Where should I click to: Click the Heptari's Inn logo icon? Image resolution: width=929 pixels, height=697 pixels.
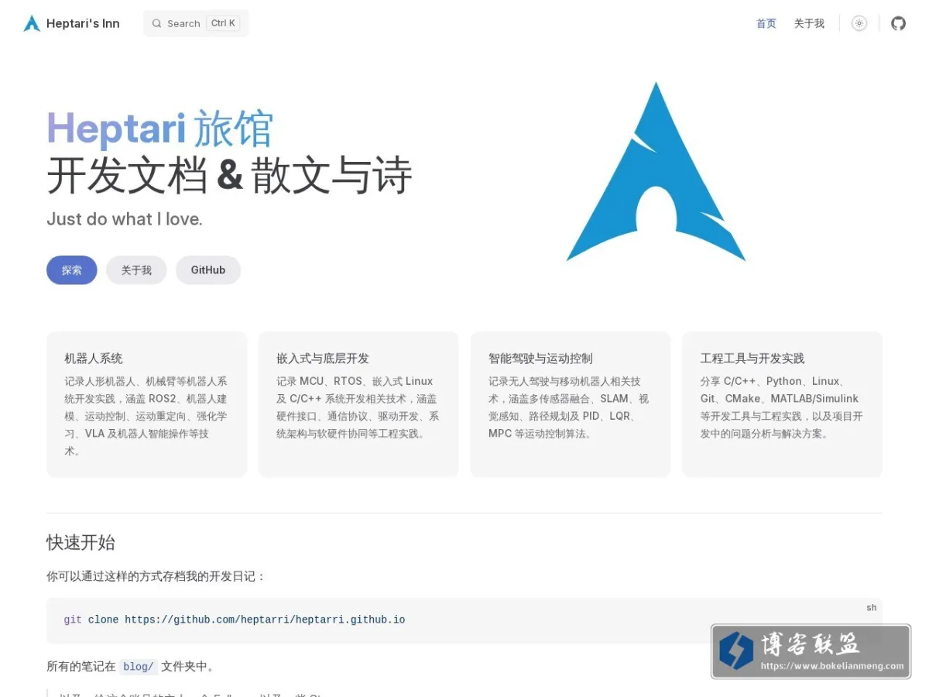(x=32, y=23)
